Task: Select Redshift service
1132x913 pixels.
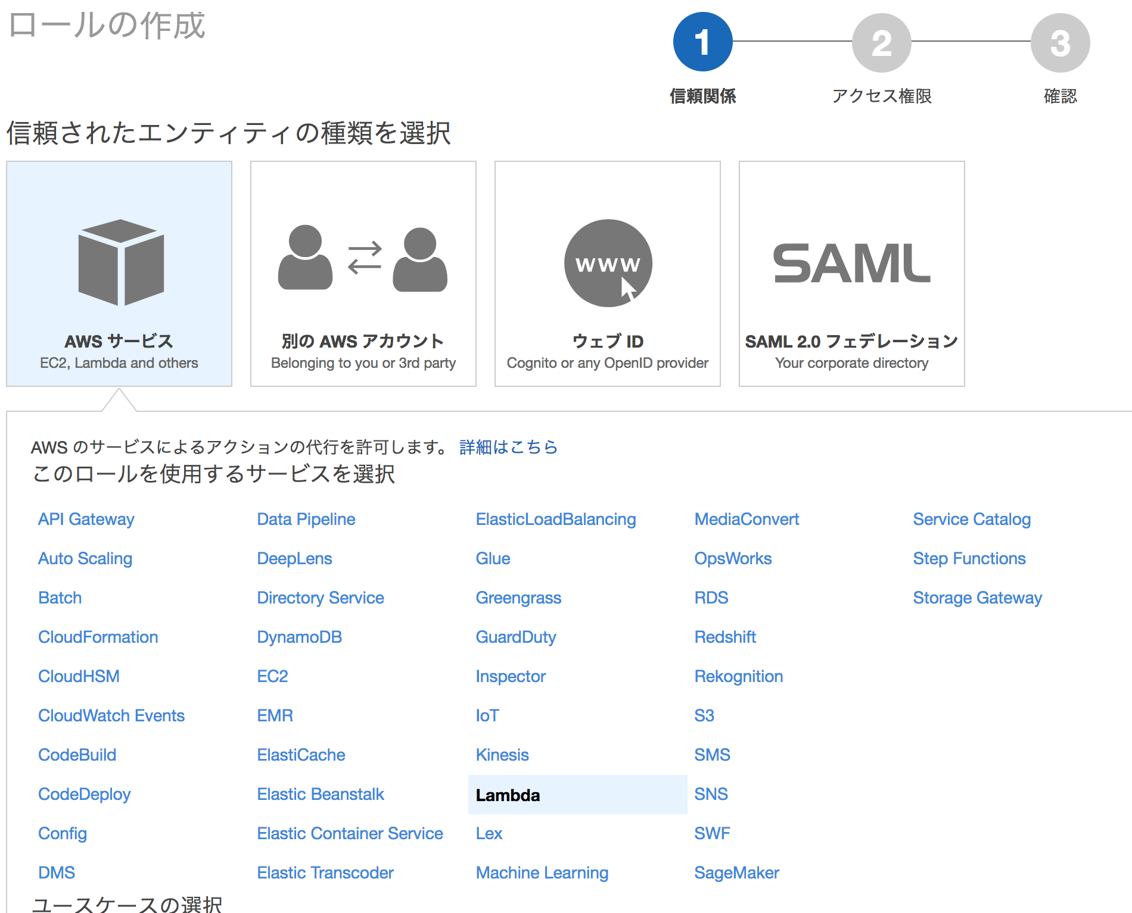Action: [x=725, y=637]
